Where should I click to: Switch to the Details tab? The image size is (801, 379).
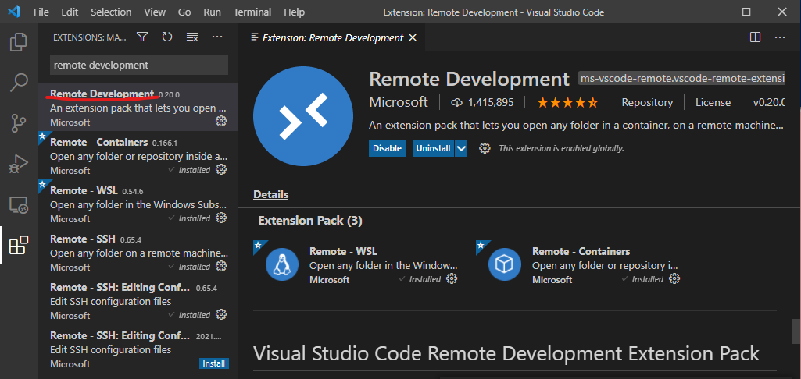(270, 194)
